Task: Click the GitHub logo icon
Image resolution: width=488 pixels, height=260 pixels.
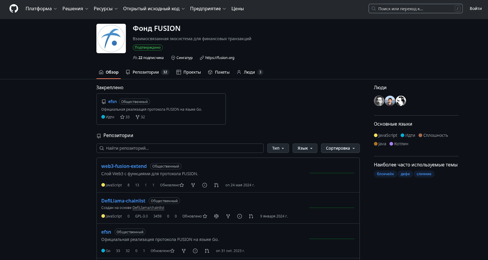Action: 14,9
